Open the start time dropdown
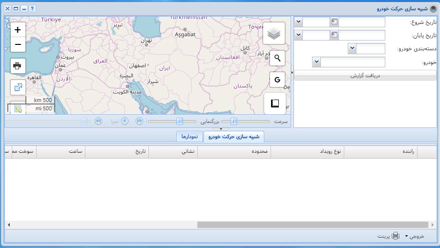Image resolution: width=440 pixels, height=248 pixels. 298,22
